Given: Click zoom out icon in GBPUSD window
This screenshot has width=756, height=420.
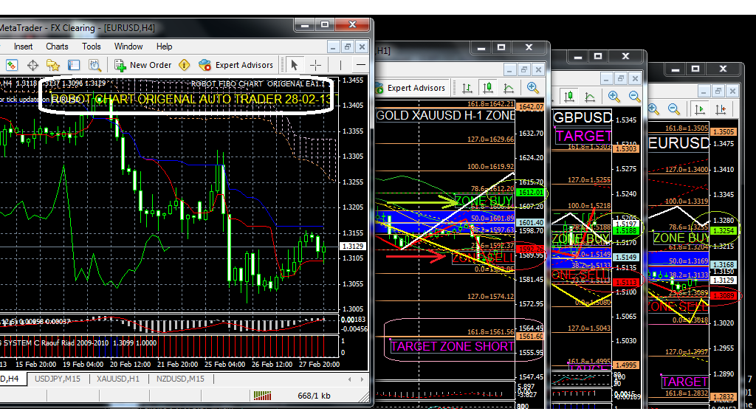Looking at the screenshot, I should pyautogui.click(x=634, y=97).
